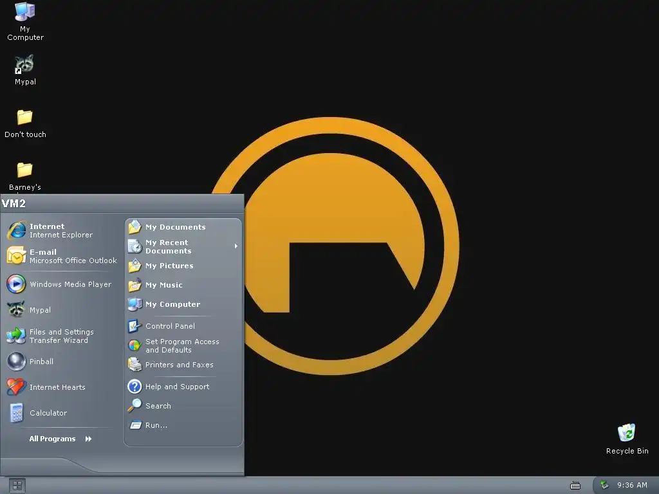This screenshot has width=659, height=494.
Task: Open the Run... dialog
Action: pyautogui.click(x=183, y=426)
